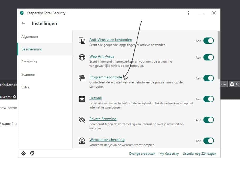The height and width of the screenshot is (184, 240).
Task: Click the Firewall brick wall icon
Action: coord(82,99)
